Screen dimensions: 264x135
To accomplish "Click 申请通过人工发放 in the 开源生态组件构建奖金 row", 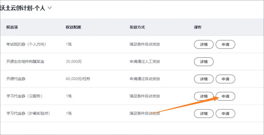I will [x=145, y=62].
